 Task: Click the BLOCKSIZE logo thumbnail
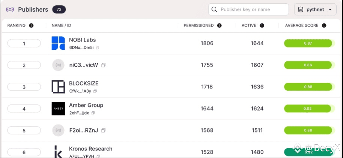click(58, 86)
